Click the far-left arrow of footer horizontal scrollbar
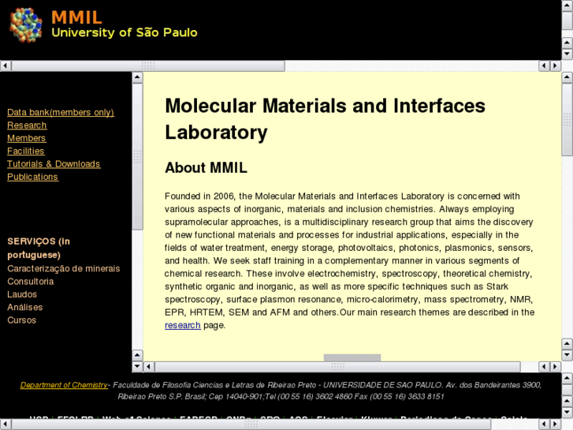 [x=6, y=424]
